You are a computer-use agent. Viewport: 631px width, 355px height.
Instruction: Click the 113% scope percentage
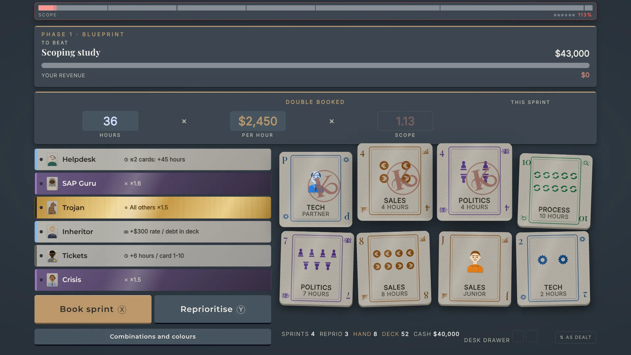(585, 15)
